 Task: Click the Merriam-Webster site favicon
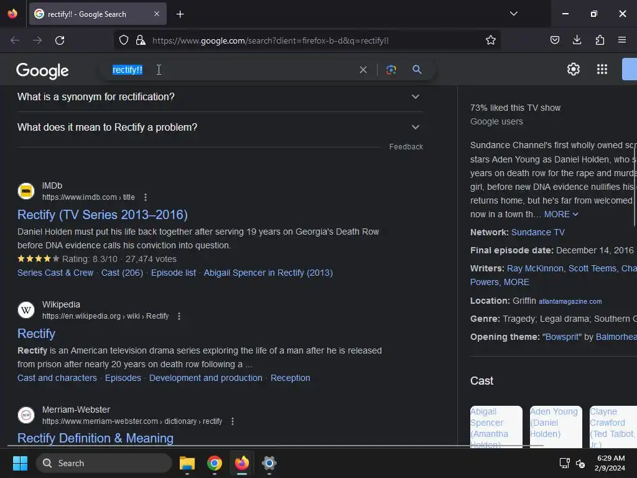(x=26, y=415)
